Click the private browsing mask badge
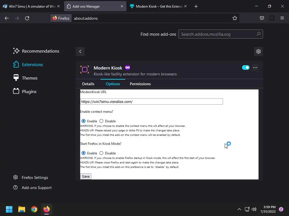Image resolution: width=289 pixels, height=216 pixels. pos(128,67)
